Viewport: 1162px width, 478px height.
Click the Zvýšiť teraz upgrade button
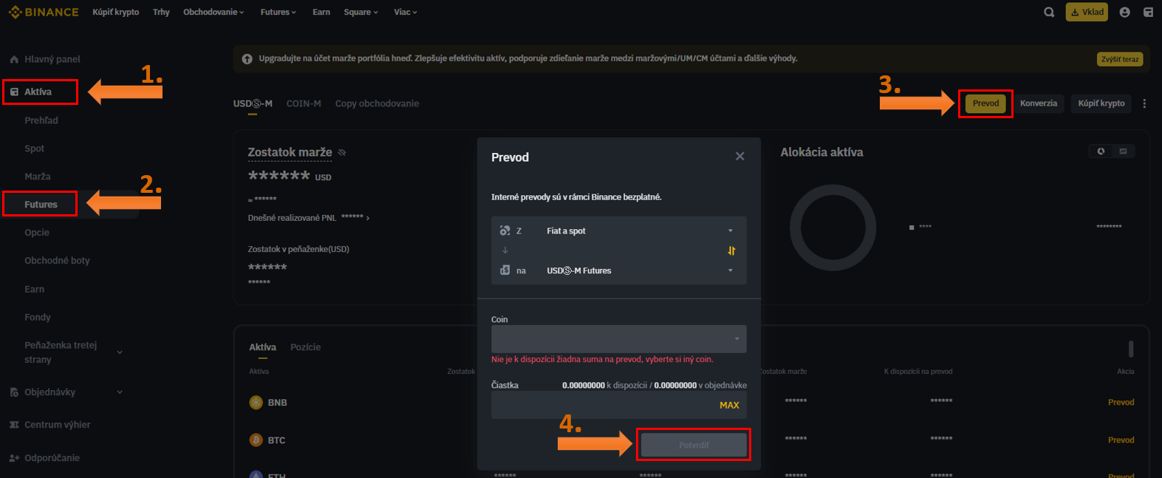(1120, 59)
